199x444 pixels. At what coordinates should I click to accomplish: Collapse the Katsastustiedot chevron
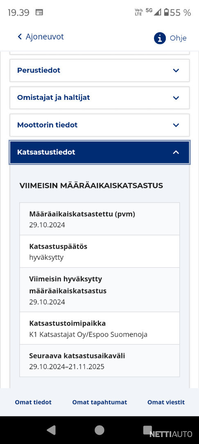click(x=176, y=153)
